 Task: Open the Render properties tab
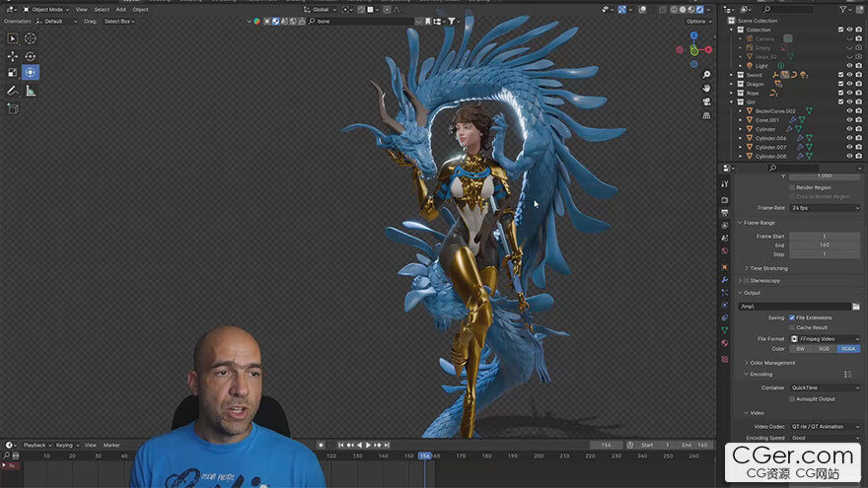(x=725, y=200)
